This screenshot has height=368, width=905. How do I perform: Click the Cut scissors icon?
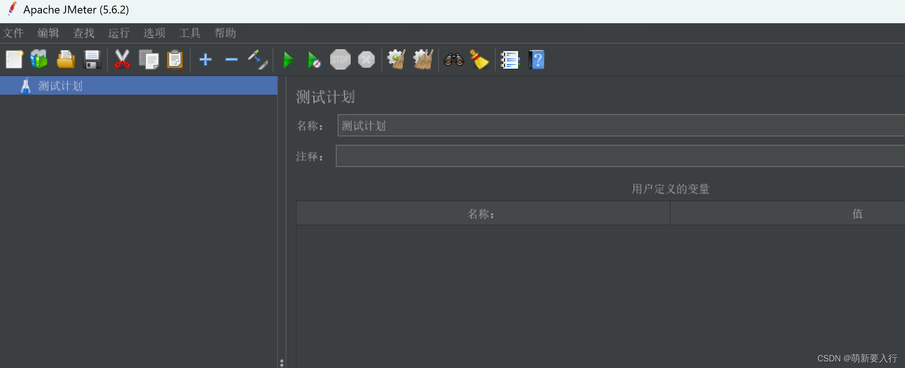pos(122,59)
